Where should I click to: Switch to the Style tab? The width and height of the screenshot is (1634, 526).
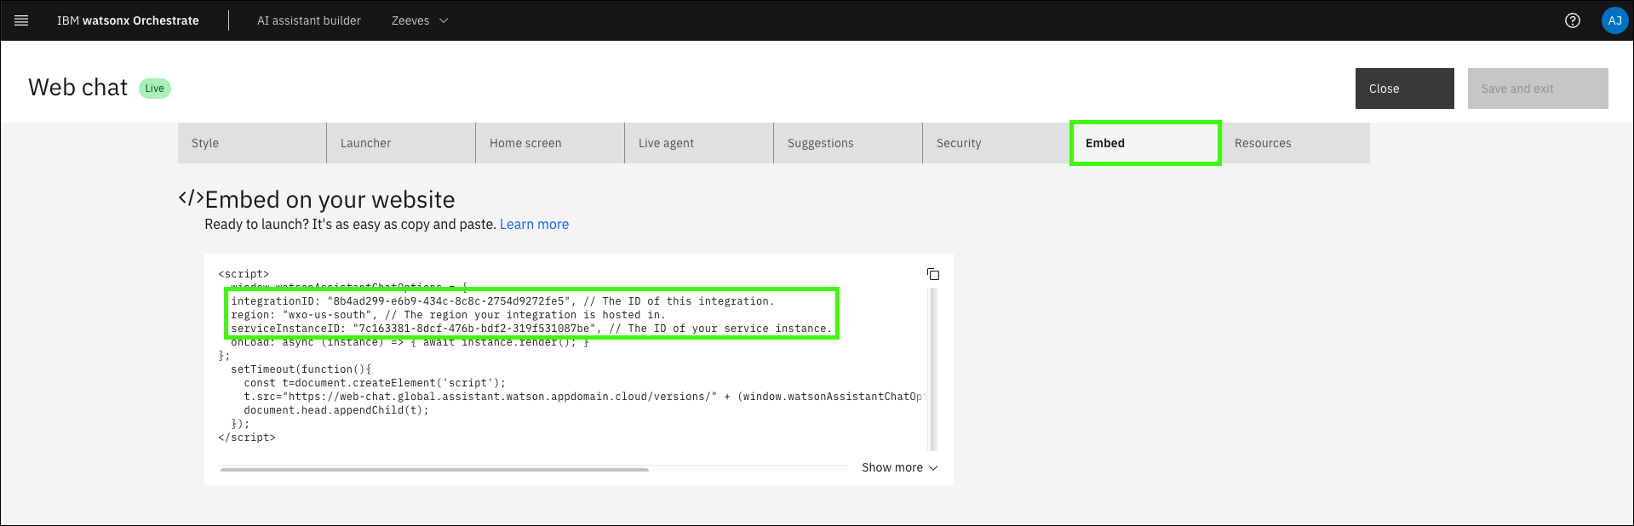(252, 143)
